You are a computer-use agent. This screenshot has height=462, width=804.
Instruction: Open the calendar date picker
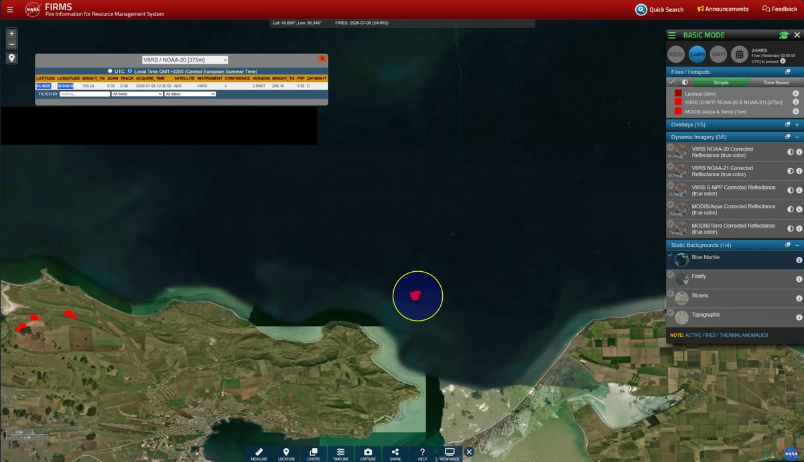(x=739, y=54)
